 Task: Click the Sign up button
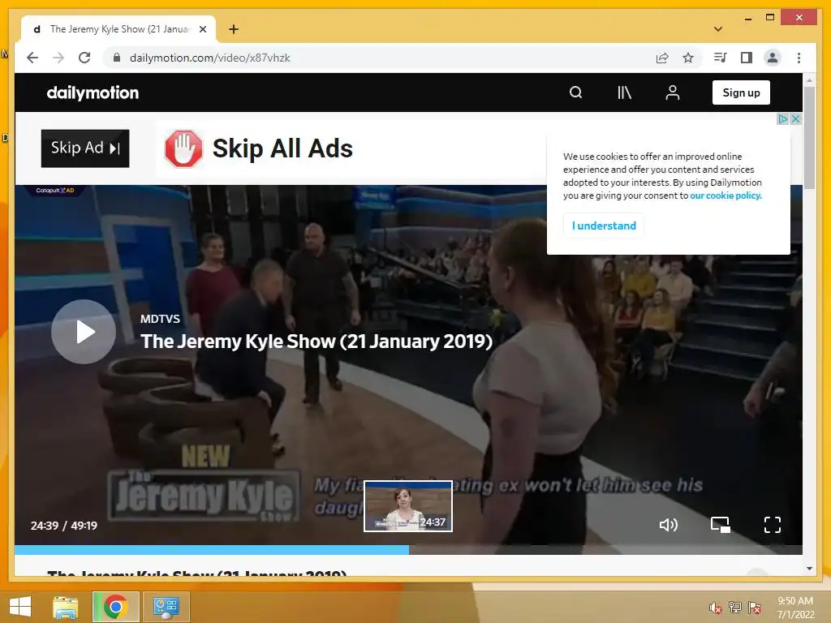coord(741,92)
